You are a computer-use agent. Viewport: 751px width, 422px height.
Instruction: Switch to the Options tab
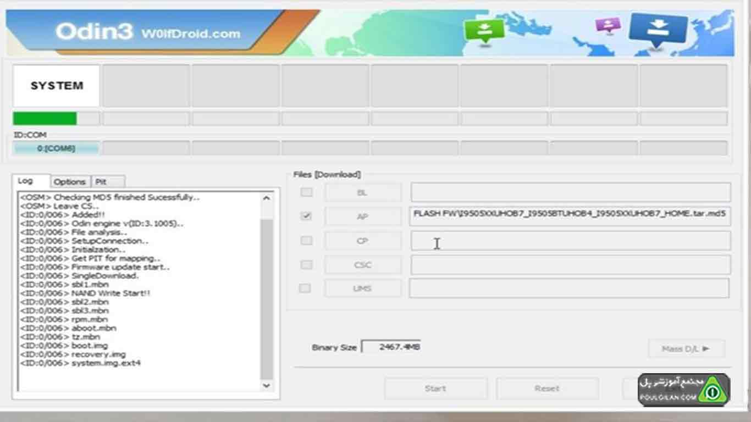(70, 181)
